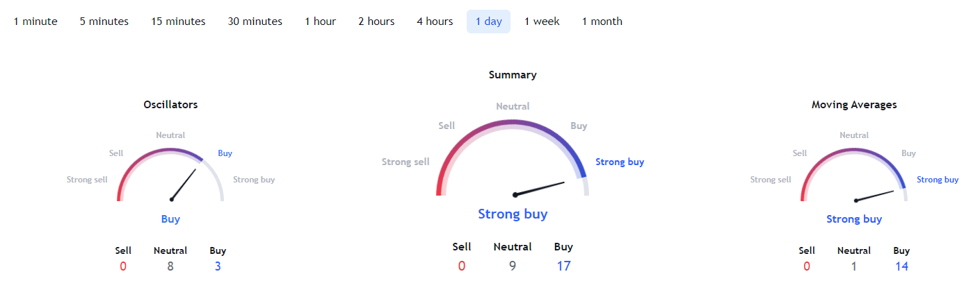Click the Moving Averages Buy count 14

click(x=901, y=266)
